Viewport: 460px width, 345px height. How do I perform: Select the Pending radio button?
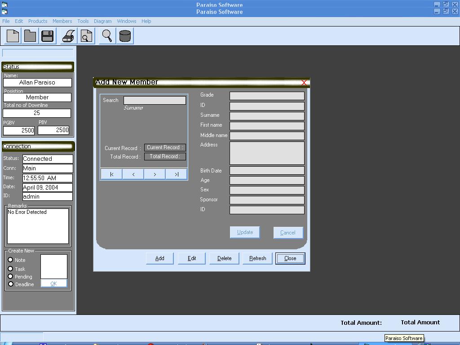click(11, 276)
